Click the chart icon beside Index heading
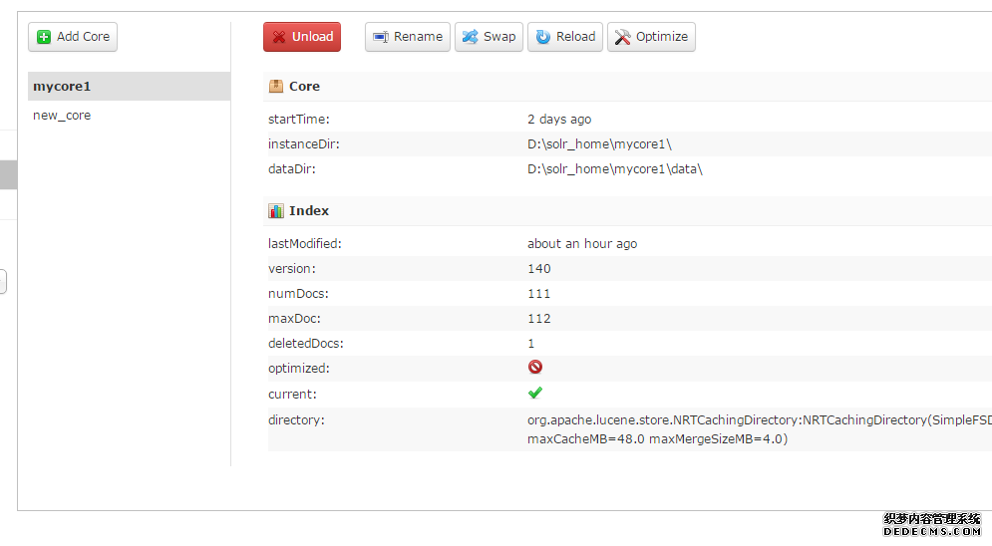 point(276,211)
